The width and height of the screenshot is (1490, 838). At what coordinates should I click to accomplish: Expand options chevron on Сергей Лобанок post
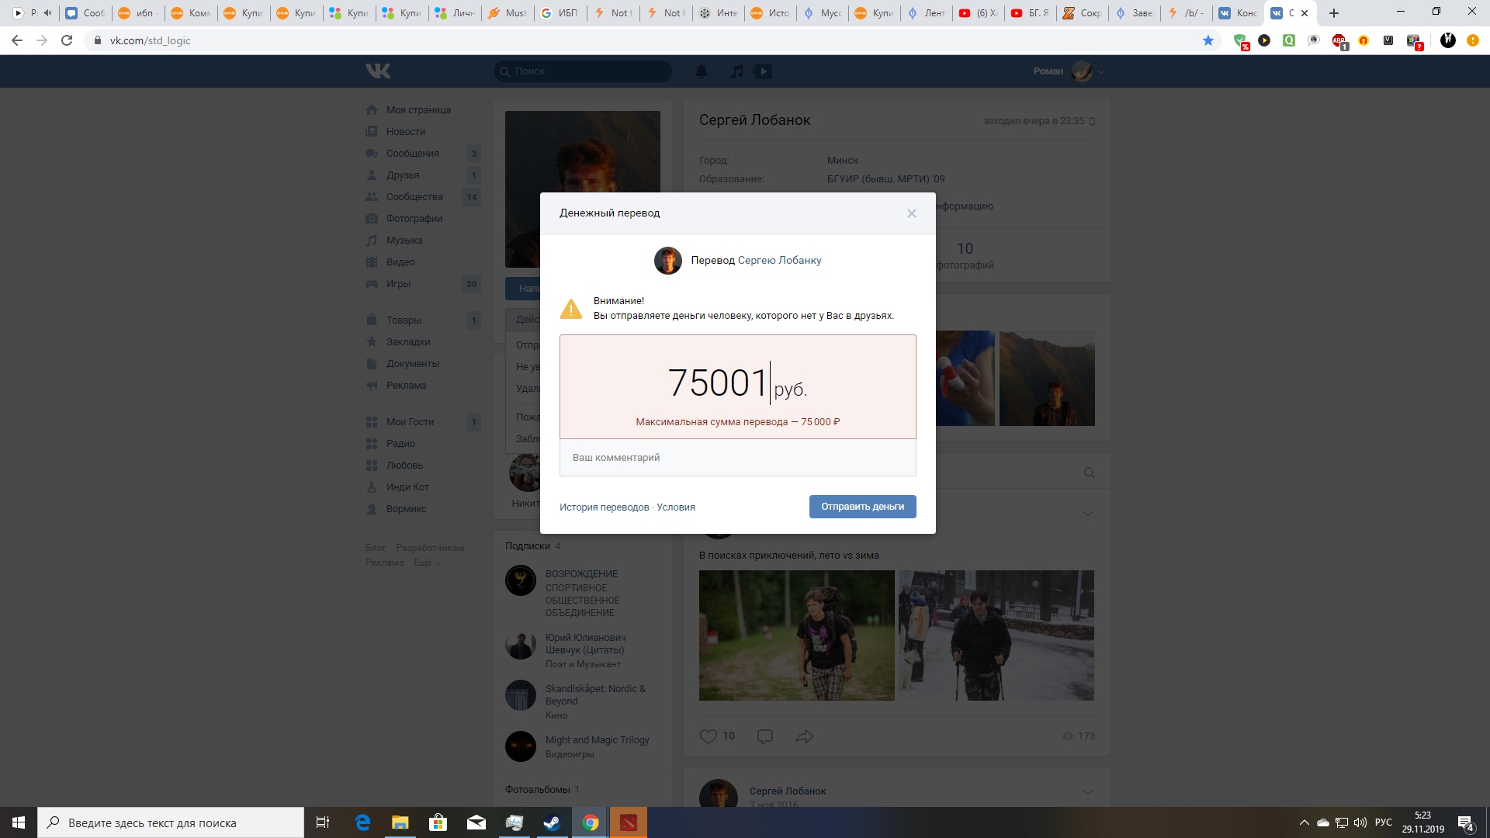click(1088, 792)
